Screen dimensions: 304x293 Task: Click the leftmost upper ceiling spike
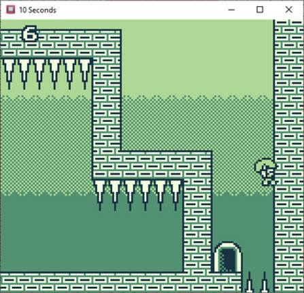pyautogui.click(x=9, y=74)
